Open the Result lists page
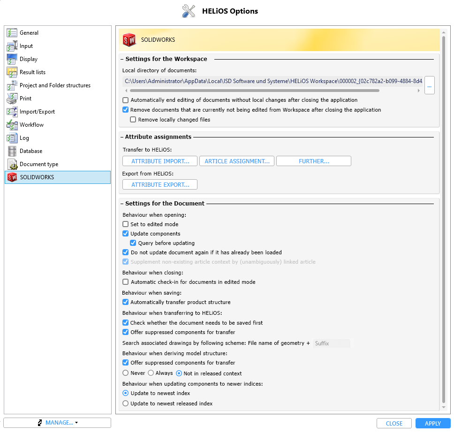 coord(58,72)
